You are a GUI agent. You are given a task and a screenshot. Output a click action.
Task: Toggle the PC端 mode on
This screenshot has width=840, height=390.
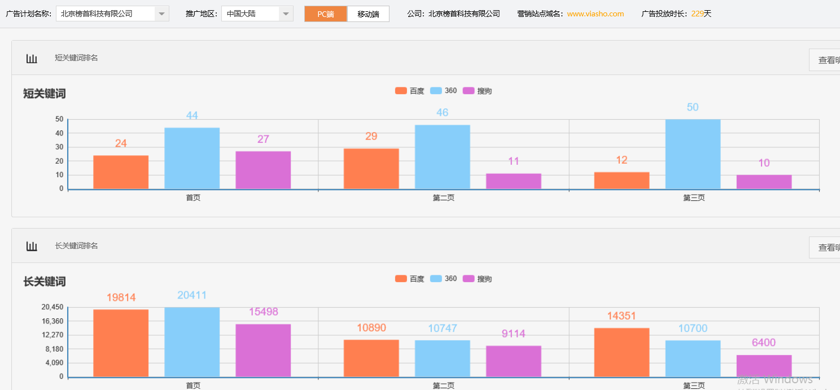[326, 14]
